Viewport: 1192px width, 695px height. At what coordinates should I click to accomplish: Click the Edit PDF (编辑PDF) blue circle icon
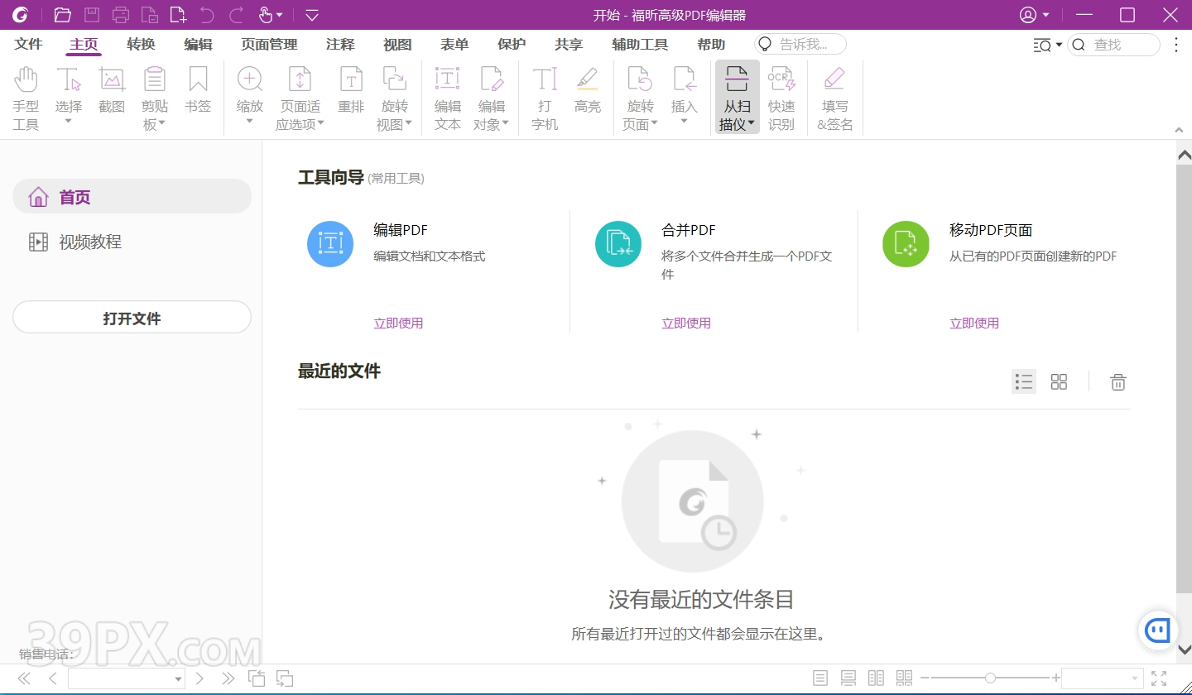click(x=330, y=244)
